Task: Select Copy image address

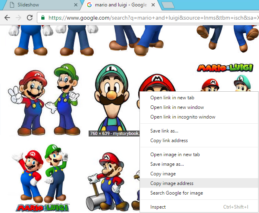Action: [x=199, y=183]
